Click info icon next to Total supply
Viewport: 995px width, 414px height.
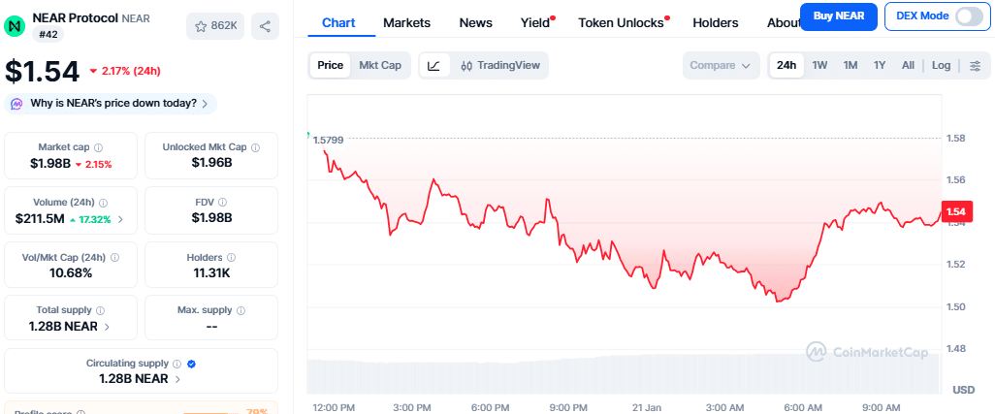tap(100, 310)
